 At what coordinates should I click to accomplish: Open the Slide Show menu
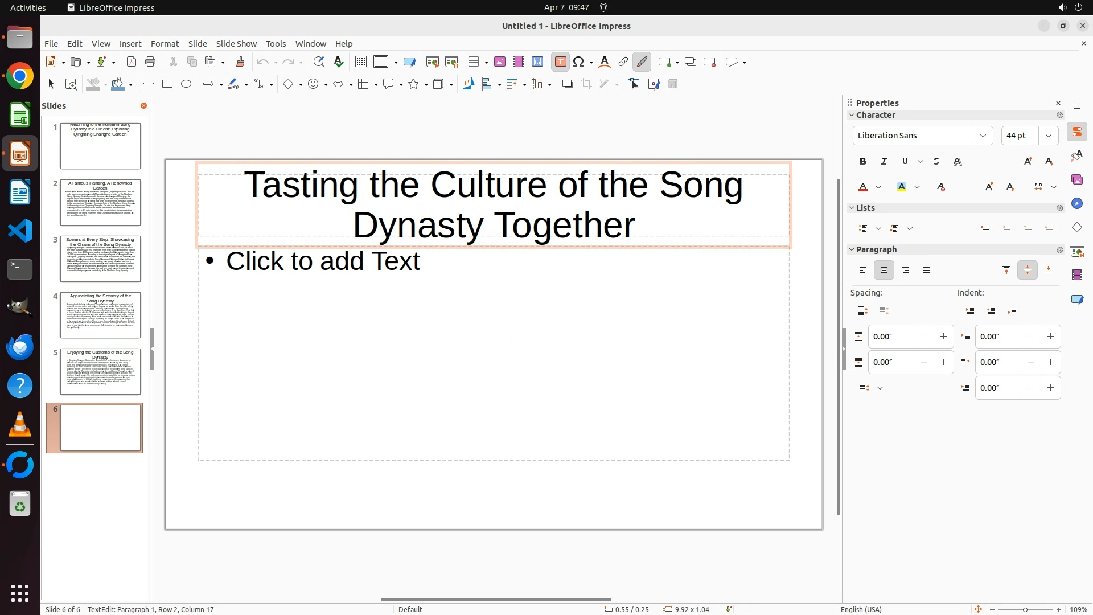pos(236,44)
